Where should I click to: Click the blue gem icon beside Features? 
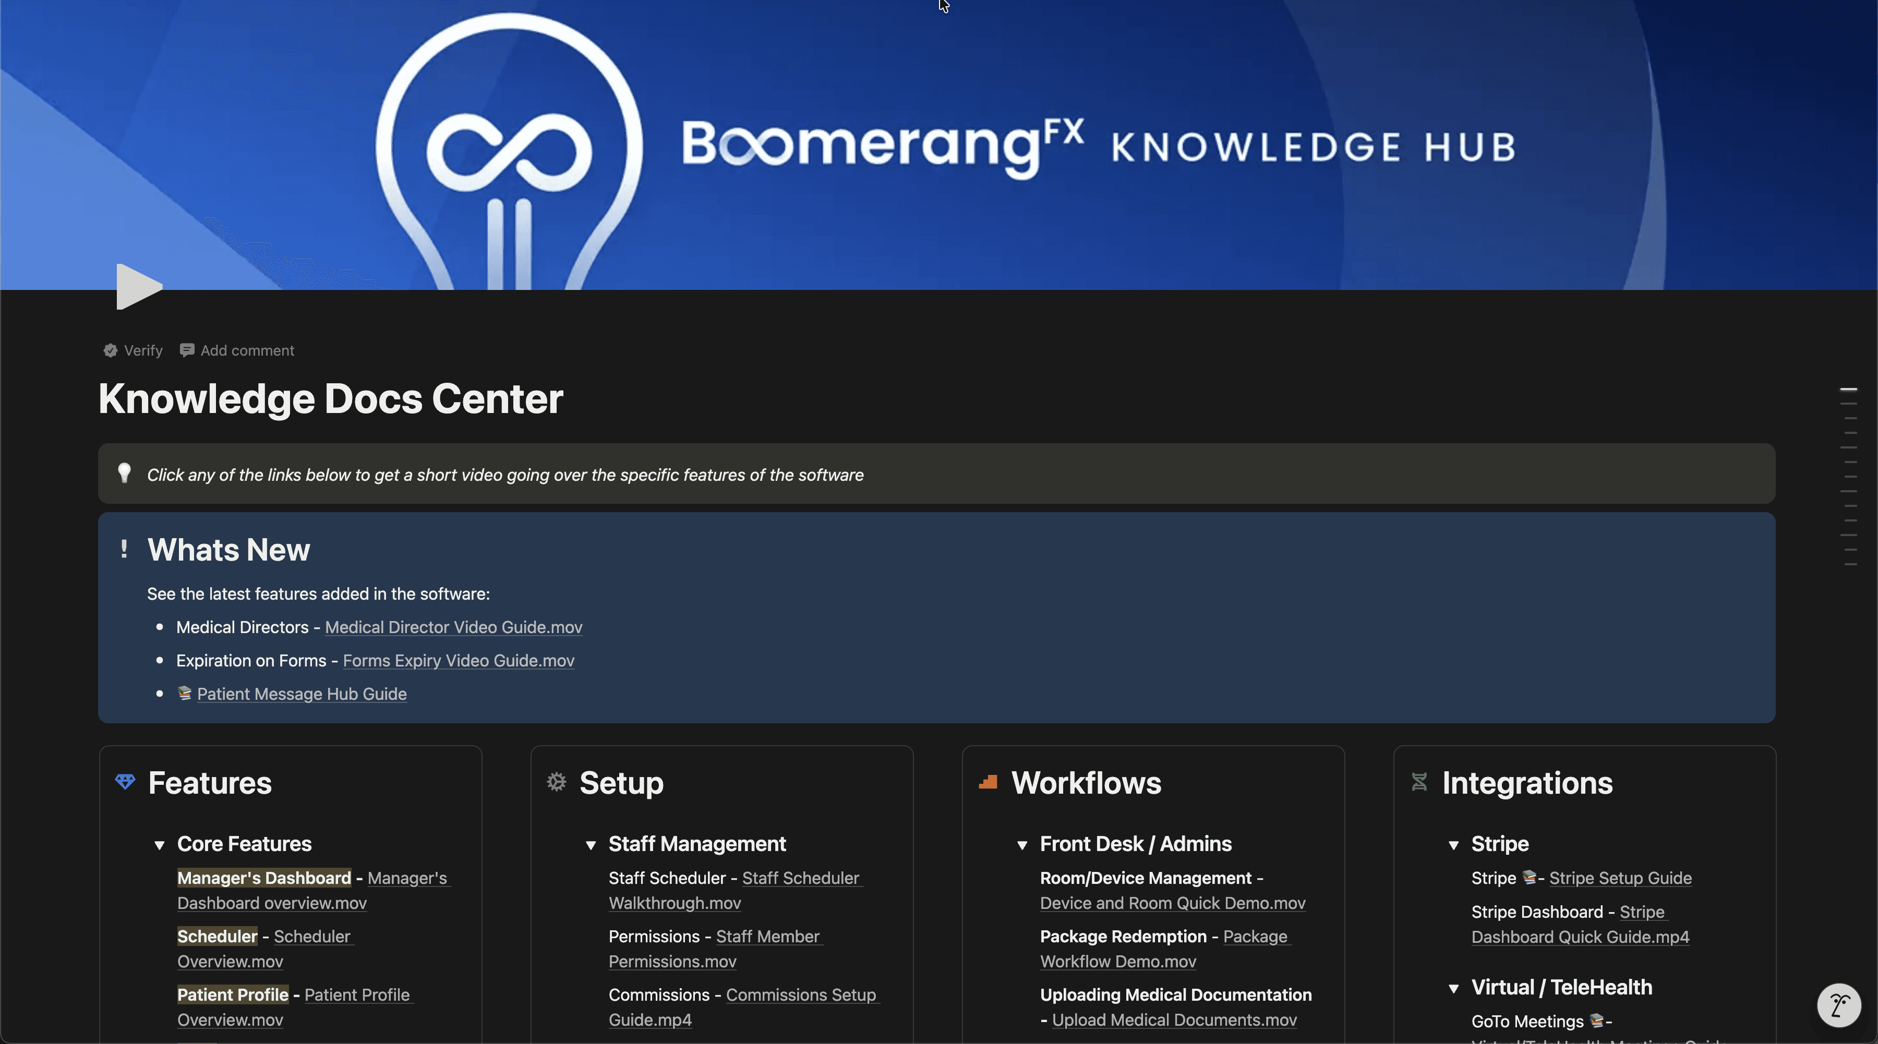click(x=125, y=782)
